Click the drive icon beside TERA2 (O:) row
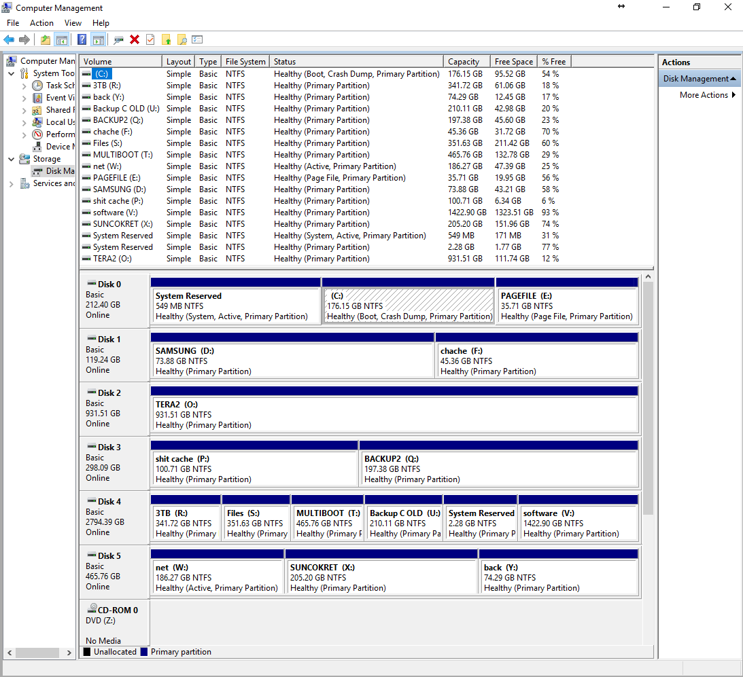The width and height of the screenshot is (743, 677). coord(86,259)
